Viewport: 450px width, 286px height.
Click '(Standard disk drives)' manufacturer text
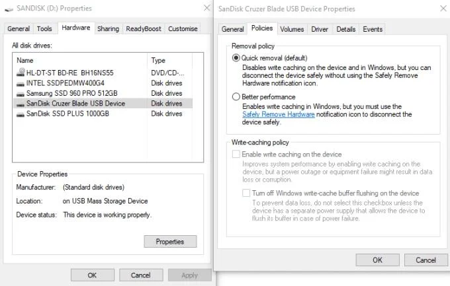(x=93, y=187)
